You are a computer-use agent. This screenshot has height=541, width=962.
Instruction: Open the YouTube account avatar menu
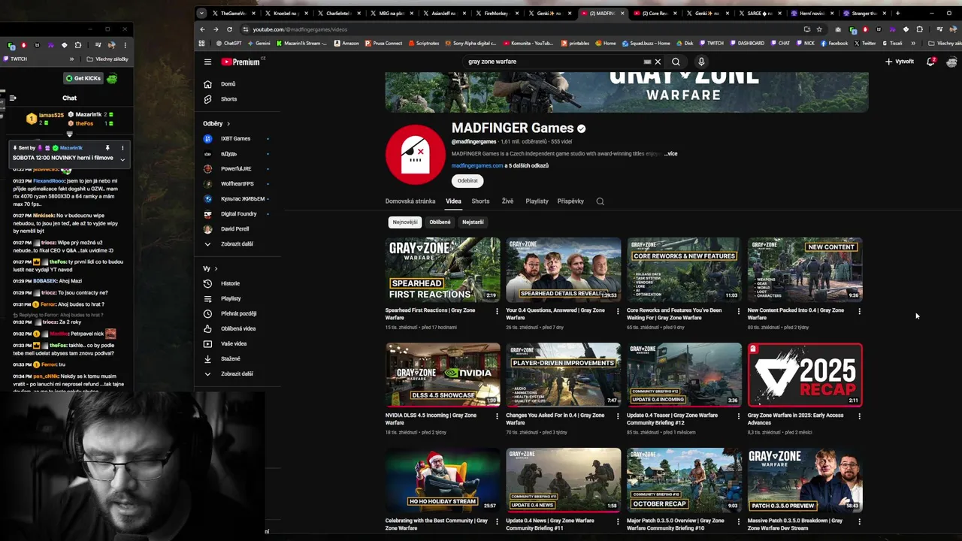click(951, 62)
